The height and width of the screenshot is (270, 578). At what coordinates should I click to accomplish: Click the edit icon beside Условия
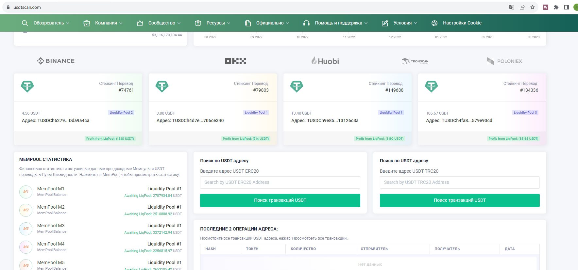pos(385,23)
